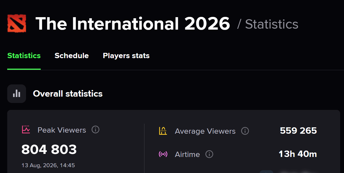
Task: Open the Peak Viewers info tooltip icon
Action: [x=95, y=130]
